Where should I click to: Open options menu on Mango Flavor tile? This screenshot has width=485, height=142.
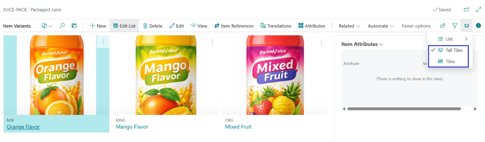tap(212, 42)
